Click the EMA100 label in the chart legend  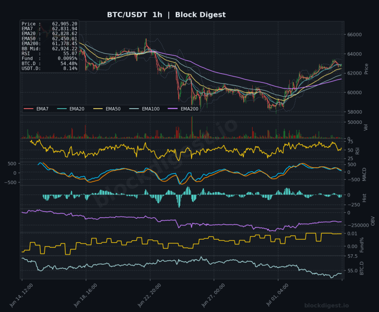click(x=151, y=109)
